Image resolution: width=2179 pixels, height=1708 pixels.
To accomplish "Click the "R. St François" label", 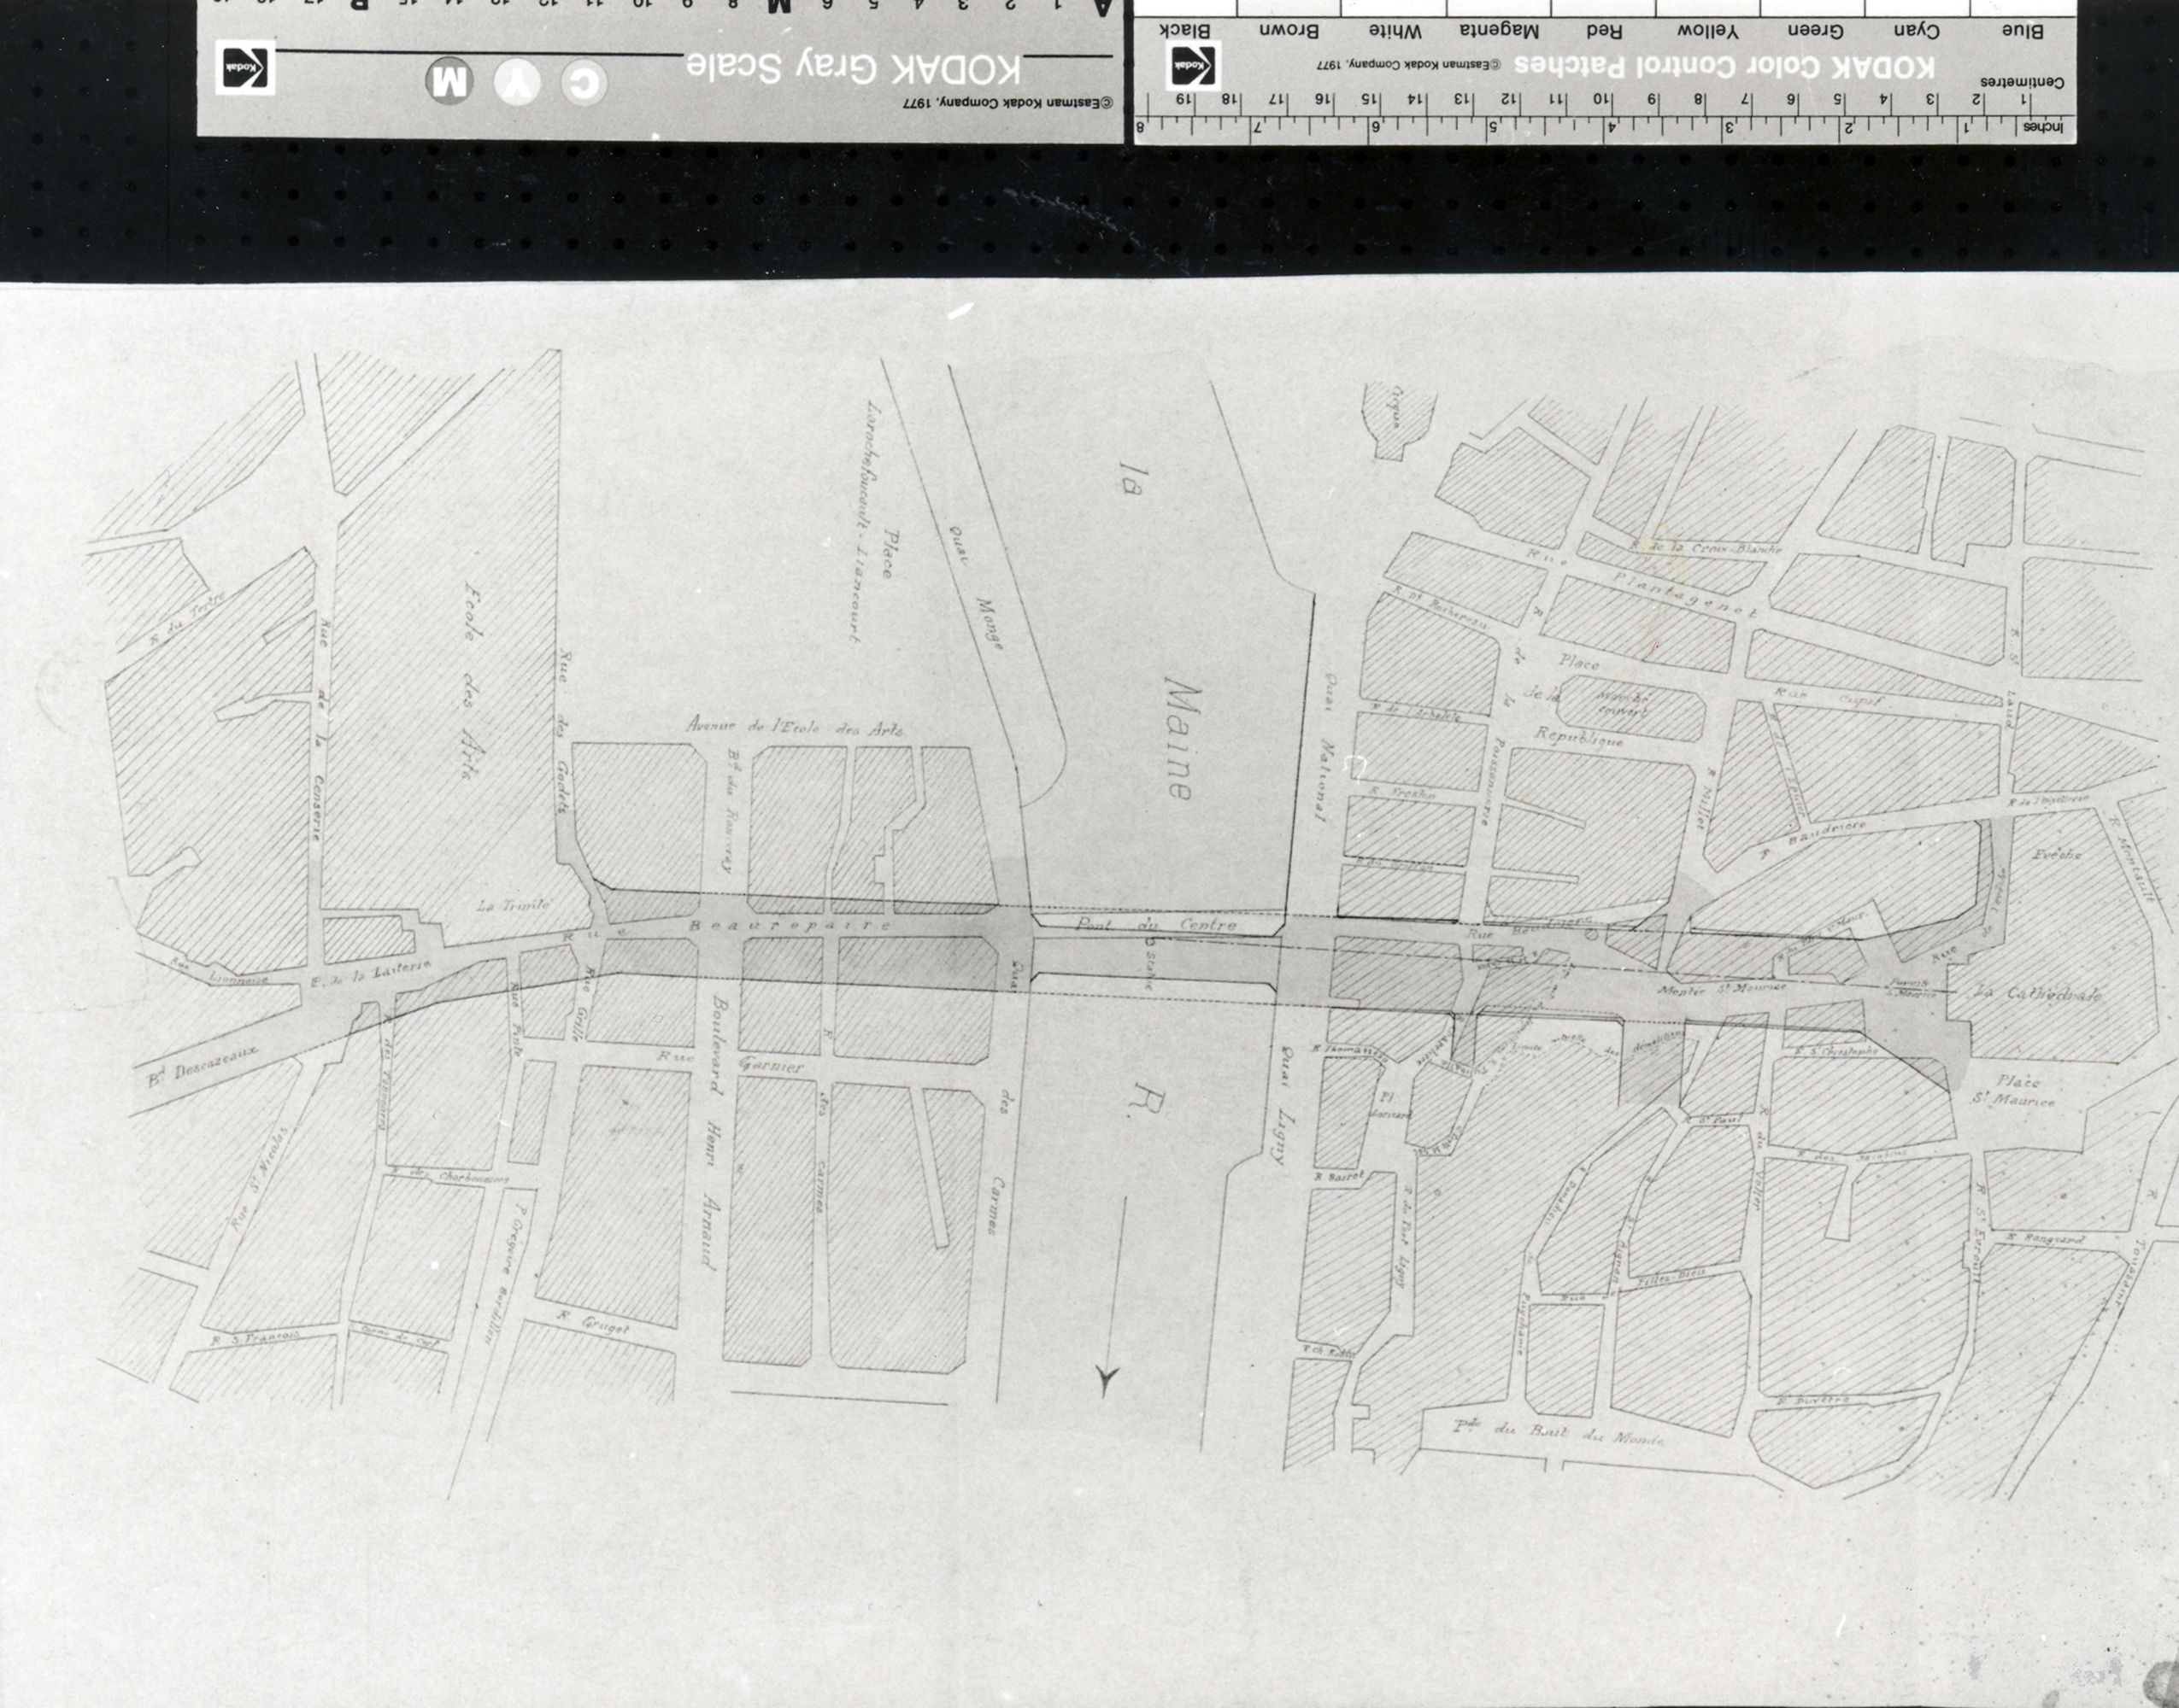I will coord(254,1337).
